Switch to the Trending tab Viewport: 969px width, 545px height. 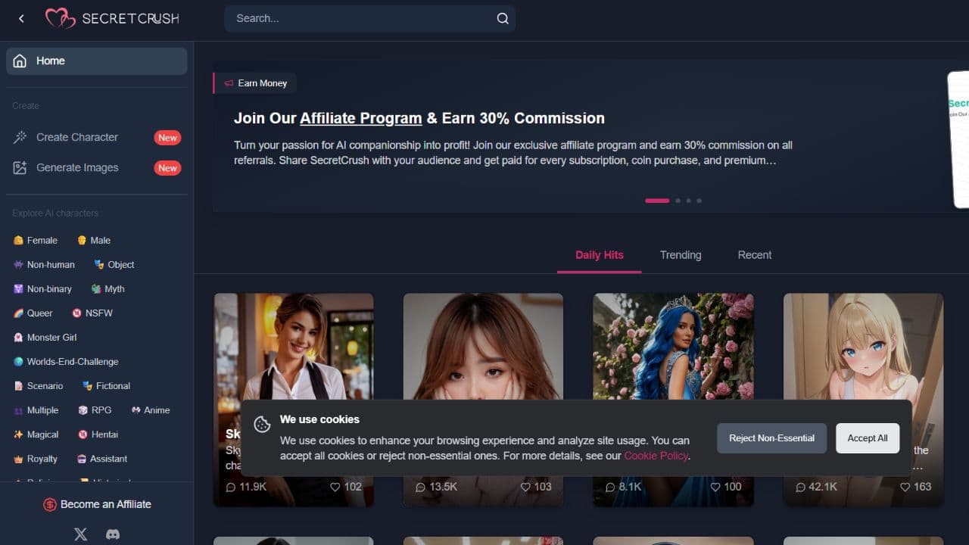(680, 255)
